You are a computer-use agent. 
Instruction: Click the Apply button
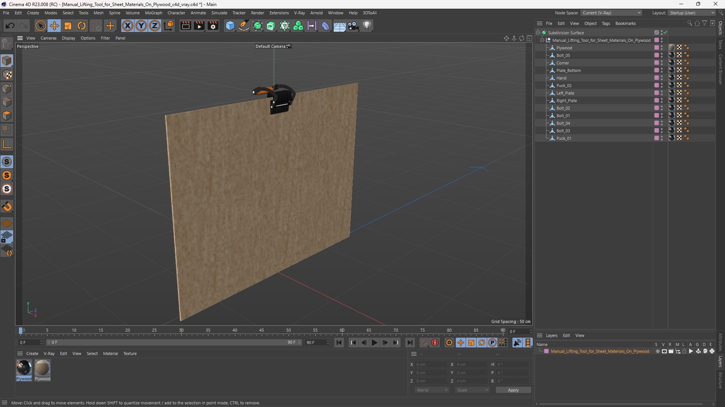tap(513, 390)
